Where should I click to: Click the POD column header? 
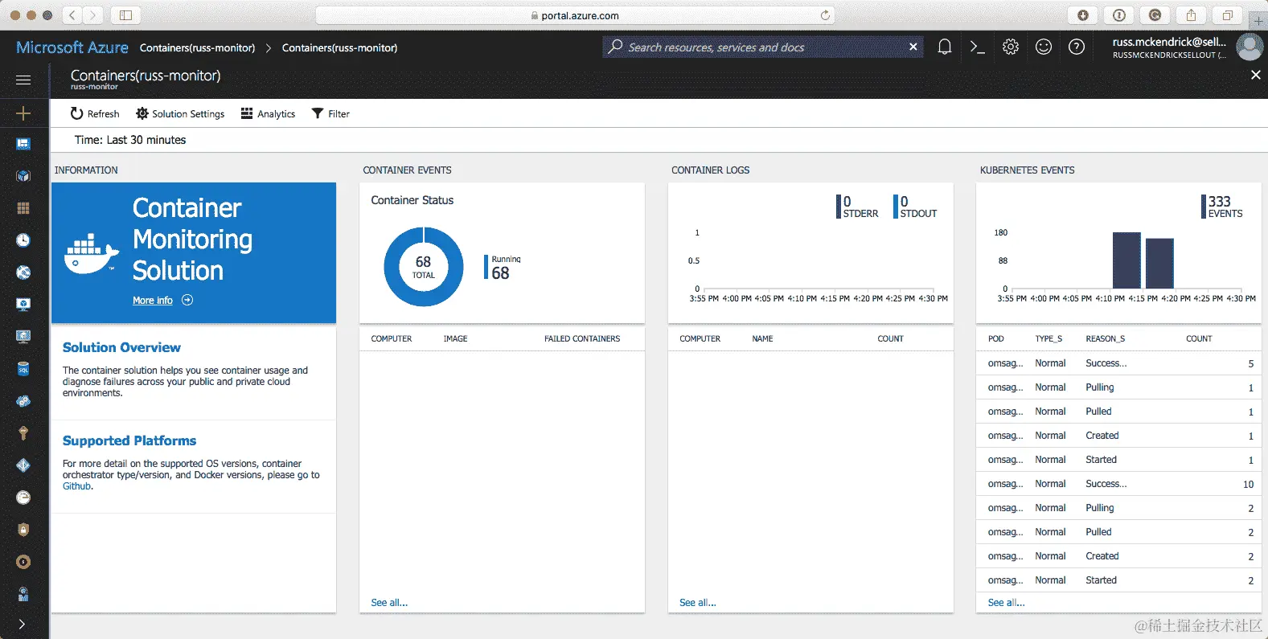[x=995, y=339]
